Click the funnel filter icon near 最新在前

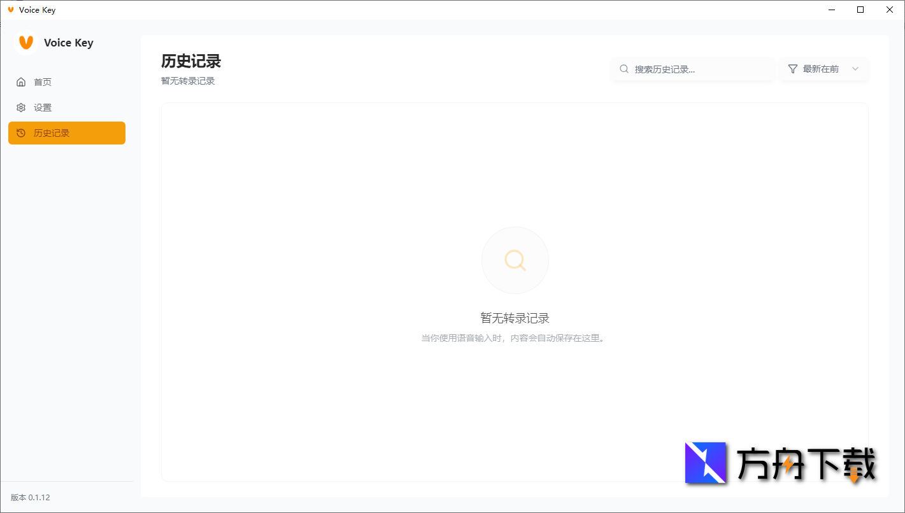point(793,69)
